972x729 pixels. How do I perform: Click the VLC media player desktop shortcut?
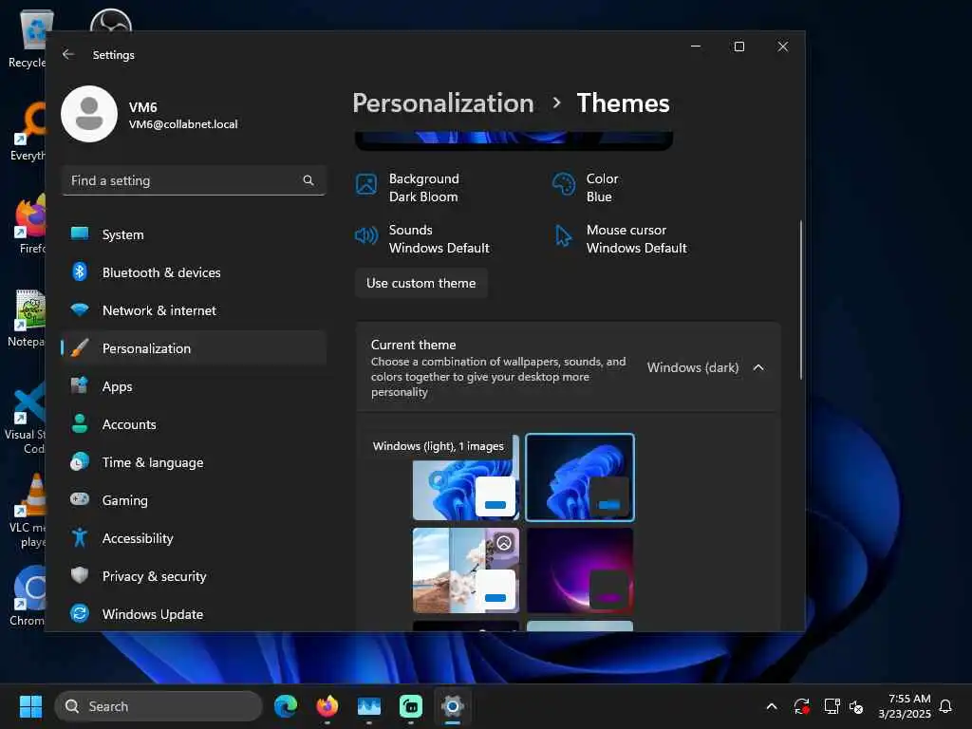coord(28,511)
